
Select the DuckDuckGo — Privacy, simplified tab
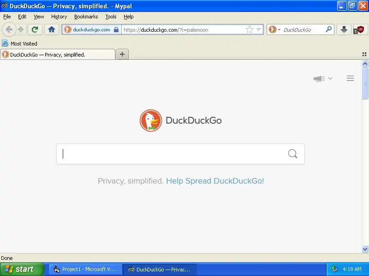coord(58,54)
